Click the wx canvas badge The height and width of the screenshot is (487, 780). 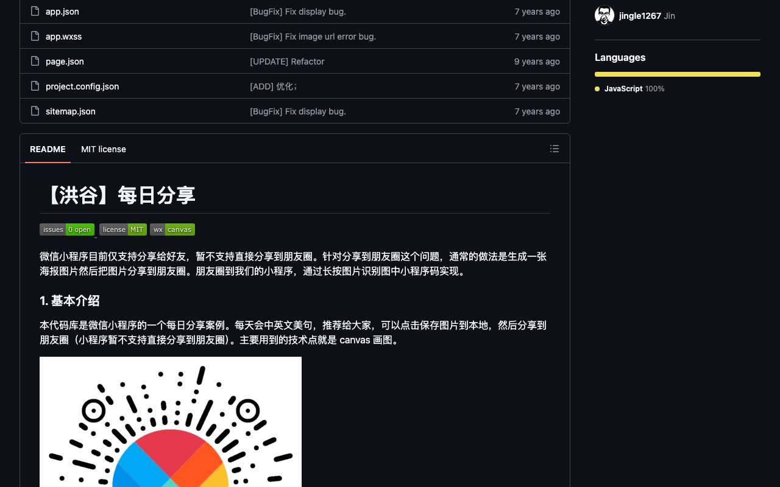[172, 229]
